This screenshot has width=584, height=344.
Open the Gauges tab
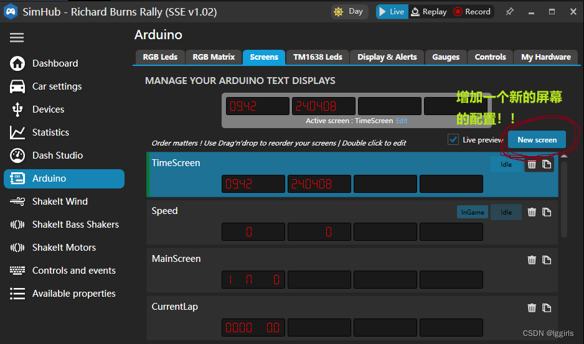pyautogui.click(x=446, y=57)
